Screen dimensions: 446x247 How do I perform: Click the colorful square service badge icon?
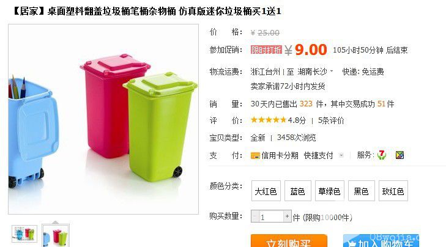click(x=400, y=155)
